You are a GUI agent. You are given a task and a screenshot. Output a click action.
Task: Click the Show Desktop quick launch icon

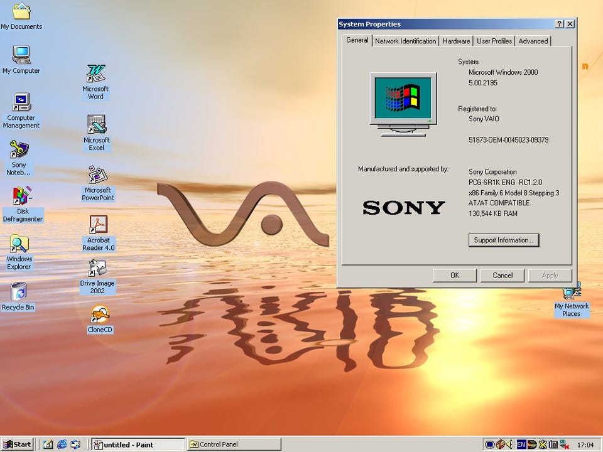(x=48, y=444)
